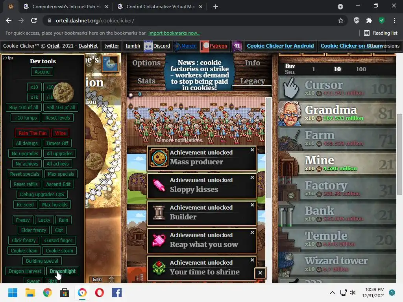
Task: Click the Discord logo icon
Action: tap(148, 46)
